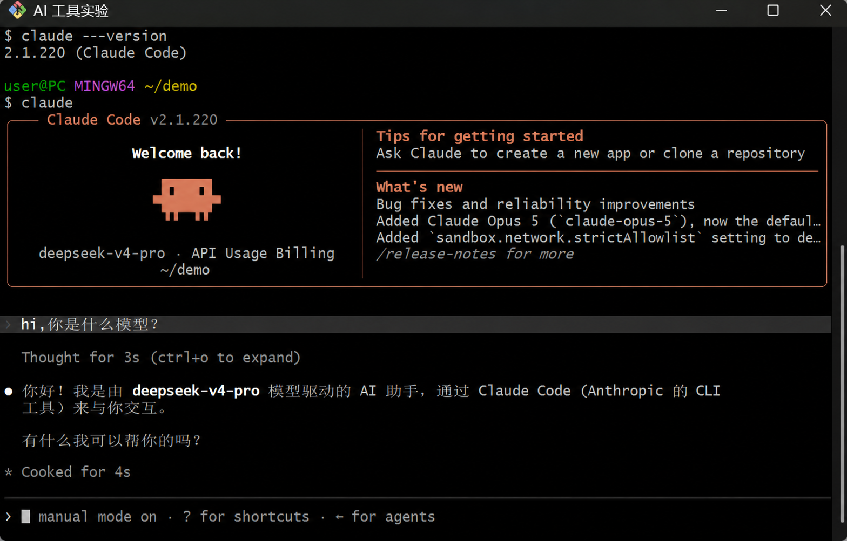Click the bold "deepseek-v4-pro" in the reply
The image size is (847, 541).
[196, 391]
